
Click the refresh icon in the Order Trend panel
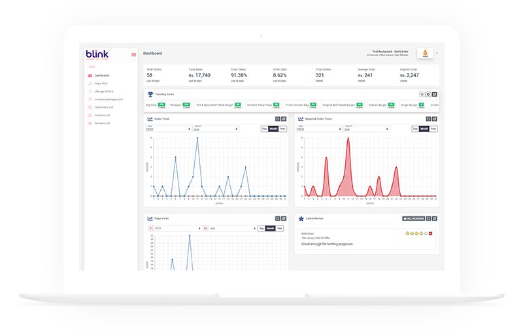pyautogui.click(x=284, y=119)
